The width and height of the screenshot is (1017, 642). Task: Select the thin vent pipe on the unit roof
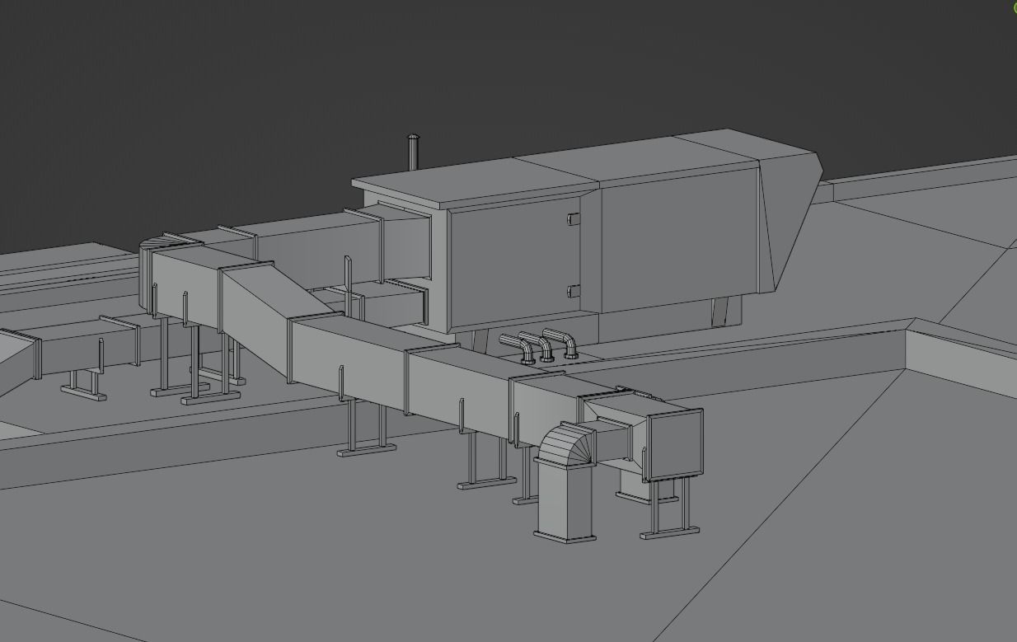coord(414,152)
